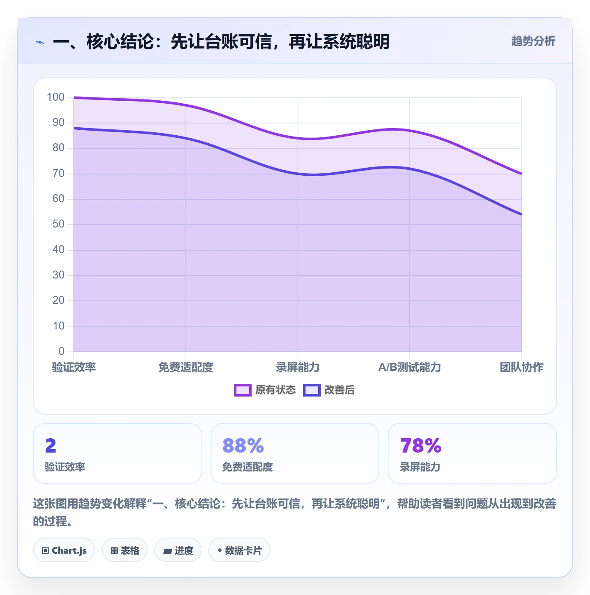Select the Chart.js tag

coord(64,550)
